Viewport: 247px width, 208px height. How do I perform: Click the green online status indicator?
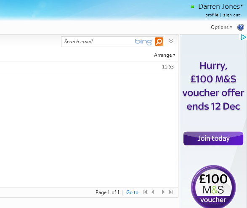tap(192, 7)
